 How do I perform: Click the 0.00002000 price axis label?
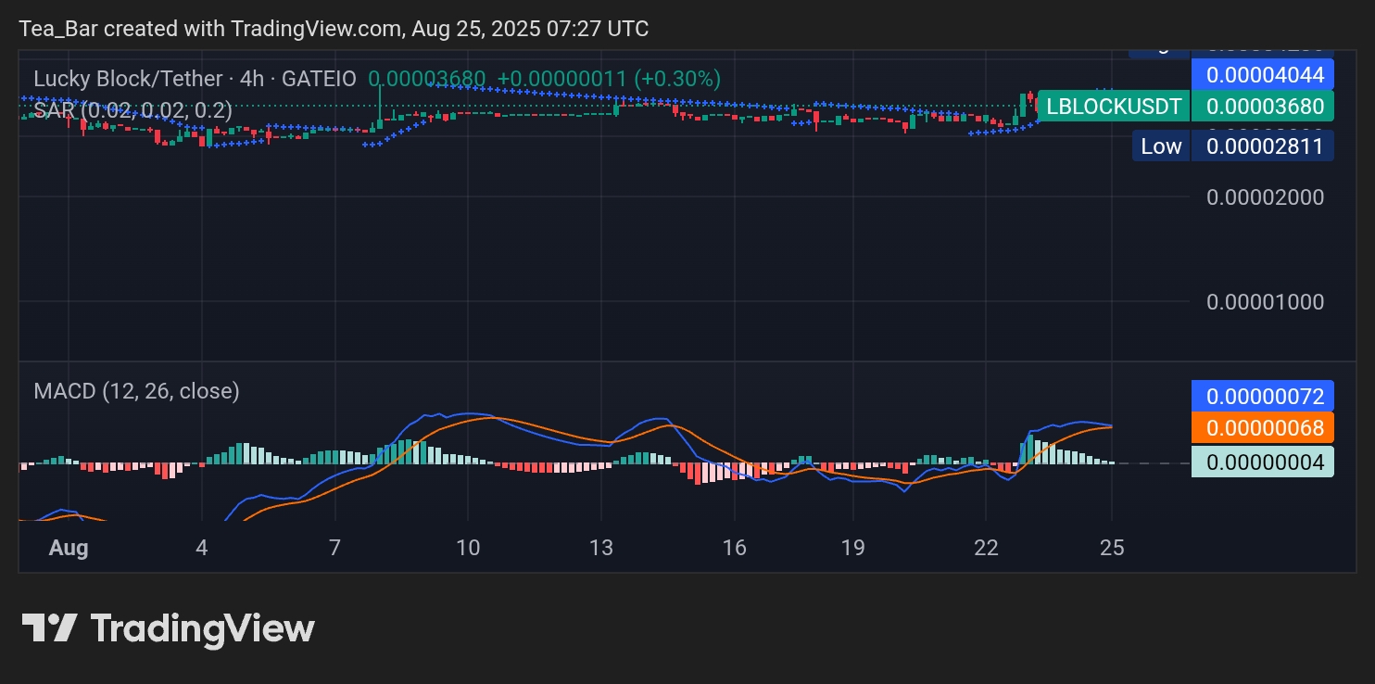tap(1265, 196)
